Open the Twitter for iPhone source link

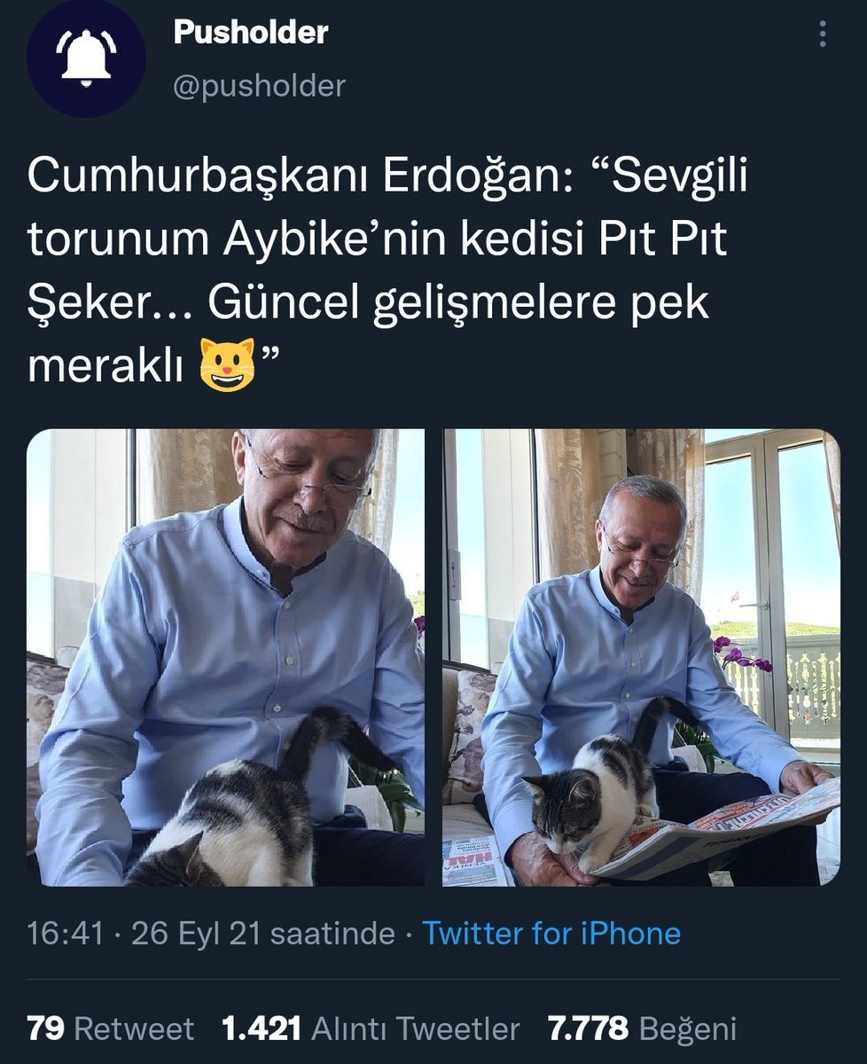coord(551,933)
